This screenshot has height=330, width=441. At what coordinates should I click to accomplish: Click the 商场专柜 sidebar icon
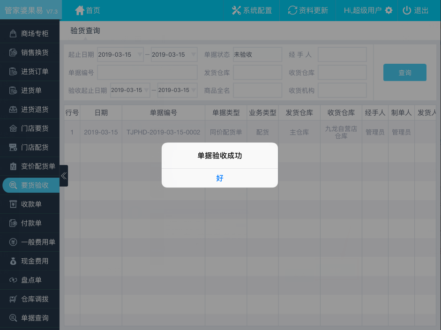[13, 33]
